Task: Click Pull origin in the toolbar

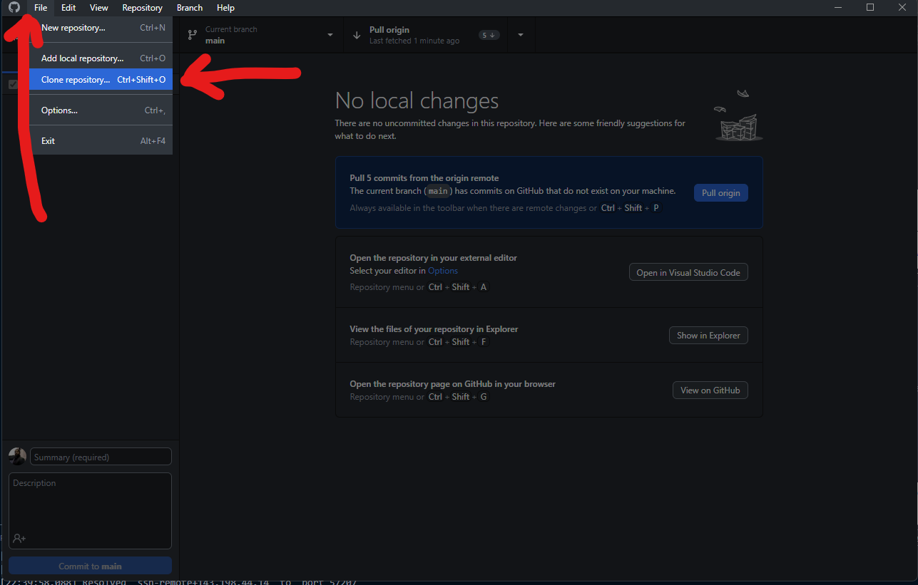Action: (x=426, y=35)
